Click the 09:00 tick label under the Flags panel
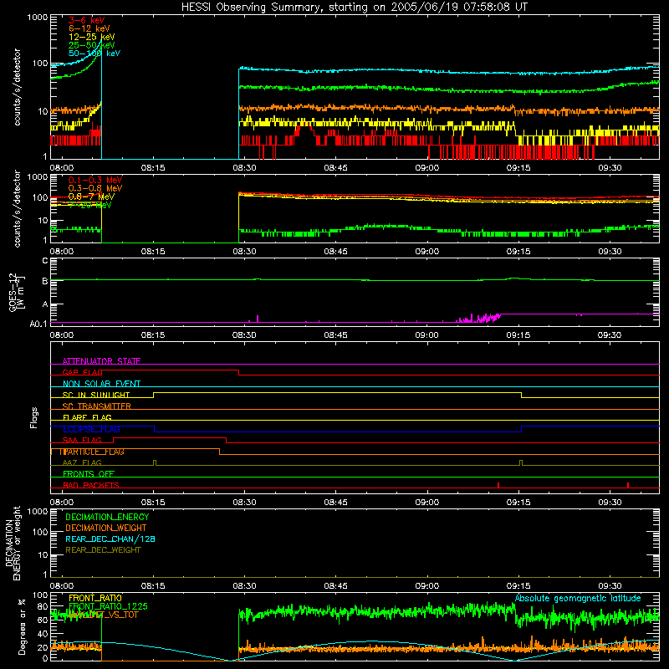The width and height of the screenshot is (669, 669). pos(427,503)
